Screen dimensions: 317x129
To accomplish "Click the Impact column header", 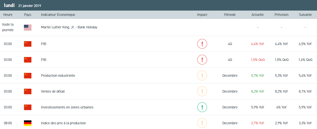I will (x=202, y=15).
